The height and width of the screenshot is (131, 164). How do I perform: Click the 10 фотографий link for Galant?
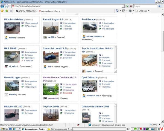[x=31, y=23]
